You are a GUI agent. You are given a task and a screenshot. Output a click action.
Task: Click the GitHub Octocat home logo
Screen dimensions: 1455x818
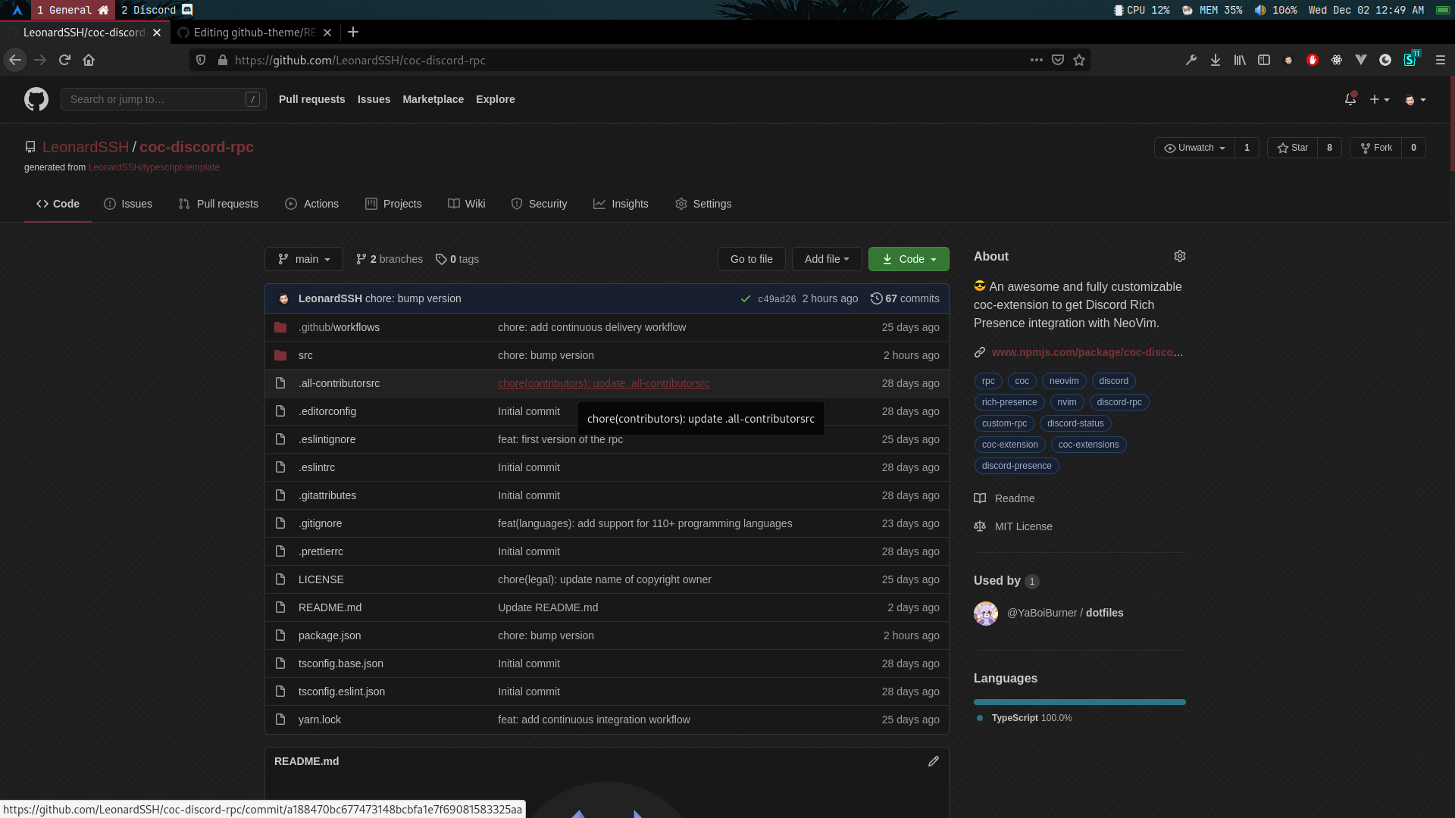coord(36,99)
